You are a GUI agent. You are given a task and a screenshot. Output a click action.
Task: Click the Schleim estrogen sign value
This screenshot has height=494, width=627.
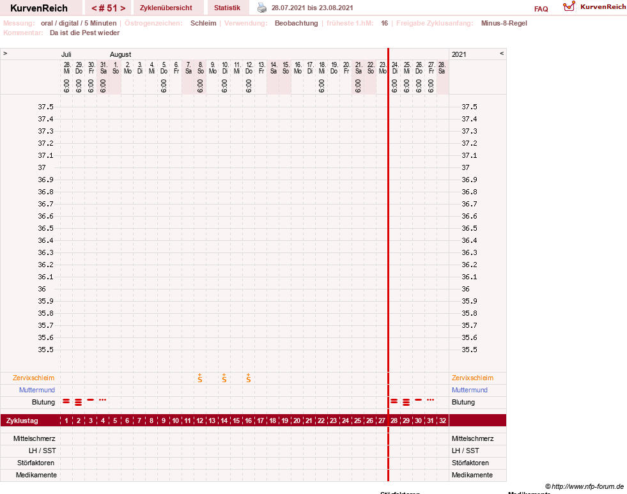(203, 23)
